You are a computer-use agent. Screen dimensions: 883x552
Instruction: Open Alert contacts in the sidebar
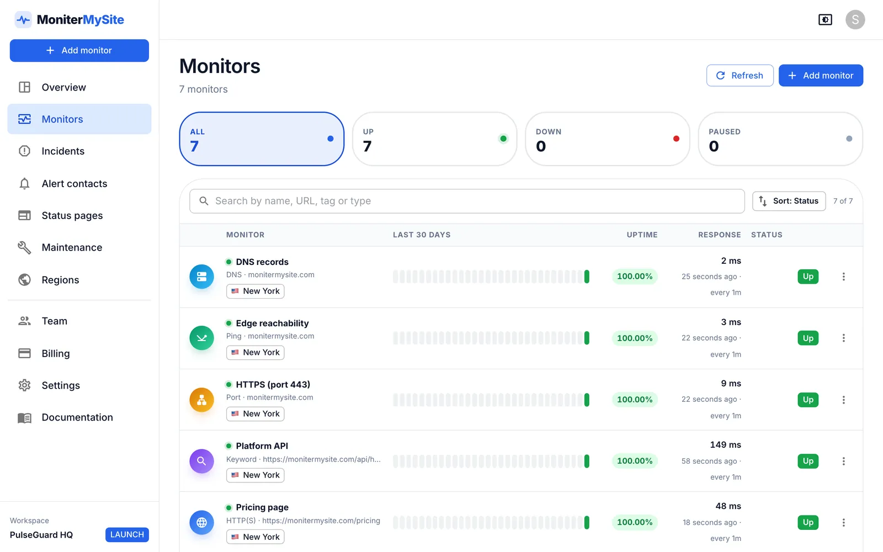click(x=79, y=184)
